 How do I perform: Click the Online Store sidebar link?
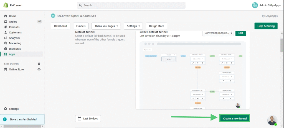pyautogui.click(x=16, y=69)
